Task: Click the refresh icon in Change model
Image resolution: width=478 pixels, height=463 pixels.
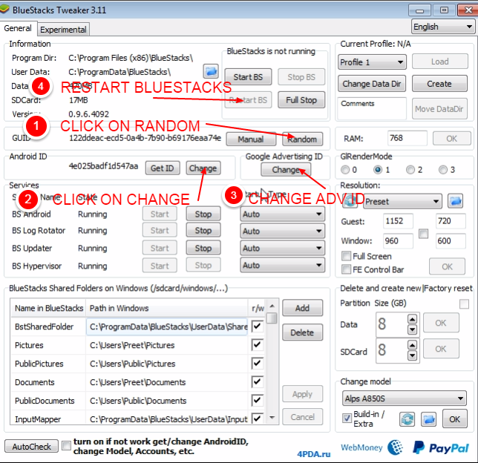Action: coord(407,419)
